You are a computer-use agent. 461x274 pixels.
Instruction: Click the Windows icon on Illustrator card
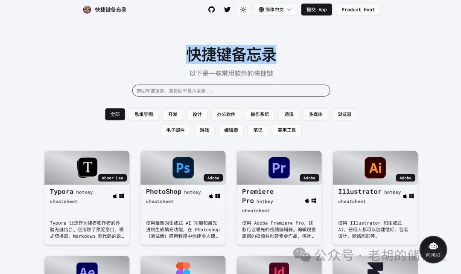pyautogui.click(x=411, y=196)
